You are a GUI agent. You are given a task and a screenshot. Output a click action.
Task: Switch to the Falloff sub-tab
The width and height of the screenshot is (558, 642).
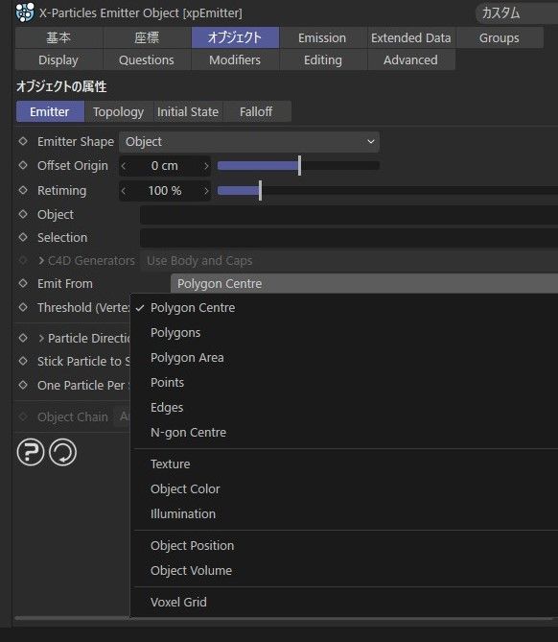click(x=257, y=111)
